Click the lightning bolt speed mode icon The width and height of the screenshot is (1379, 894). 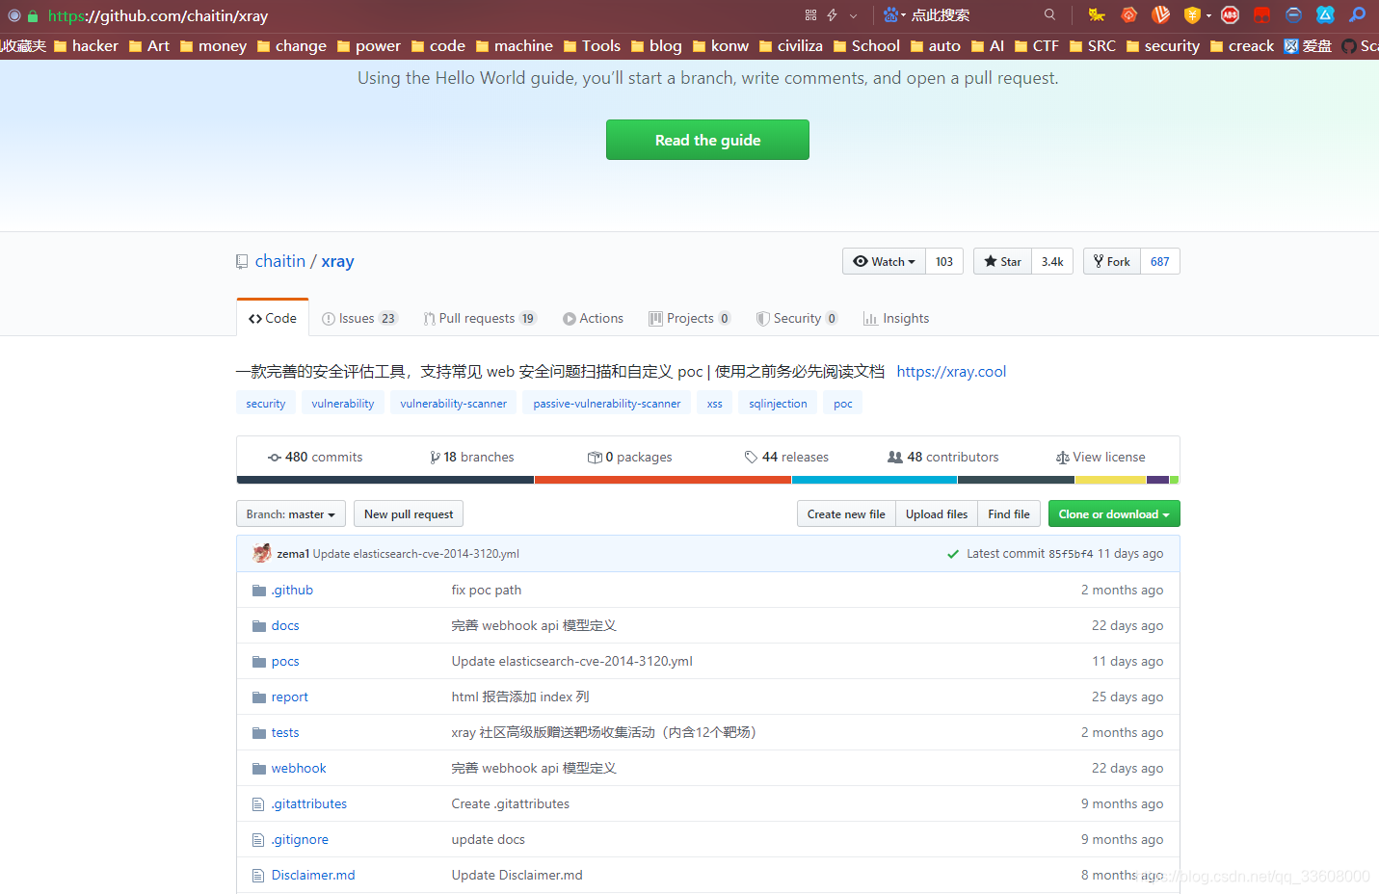[x=832, y=15]
